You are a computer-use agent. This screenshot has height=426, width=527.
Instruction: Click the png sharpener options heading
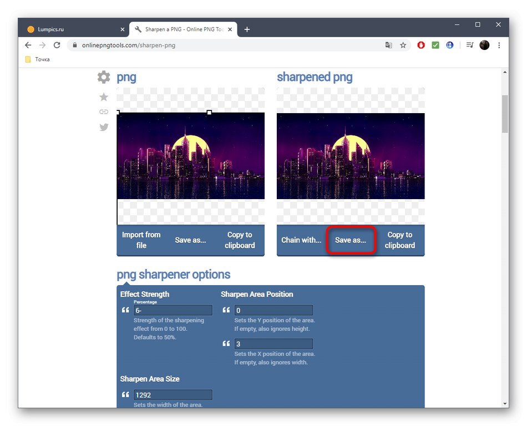click(x=174, y=275)
